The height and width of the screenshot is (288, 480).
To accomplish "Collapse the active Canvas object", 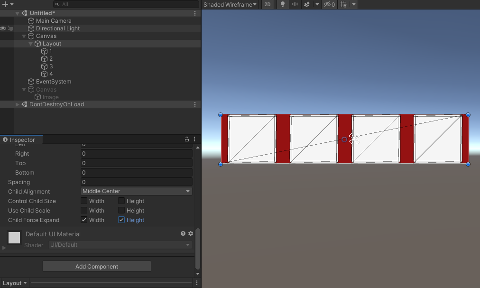I will tap(24, 36).
